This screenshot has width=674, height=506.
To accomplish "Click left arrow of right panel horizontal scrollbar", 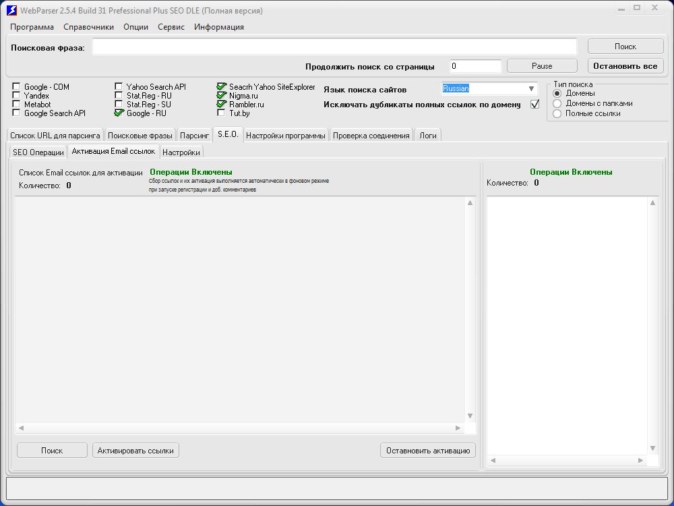I will point(493,460).
